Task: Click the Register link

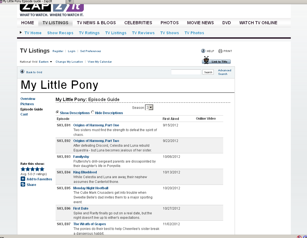Action: pyautogui.click(x=58, y=51)
